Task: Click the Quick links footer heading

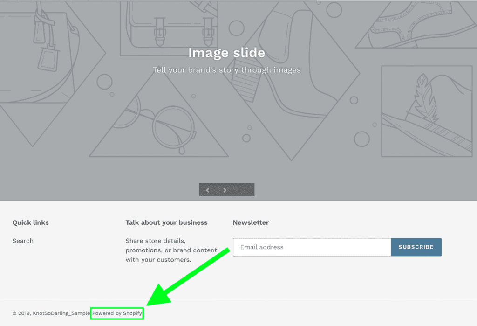Action: 30,222
